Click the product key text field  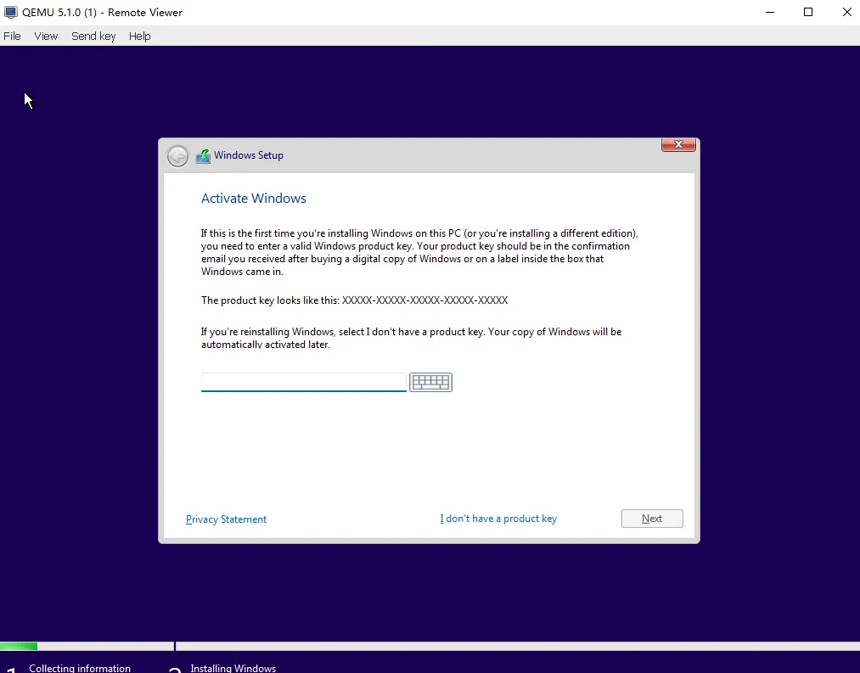tap(303, 382)
